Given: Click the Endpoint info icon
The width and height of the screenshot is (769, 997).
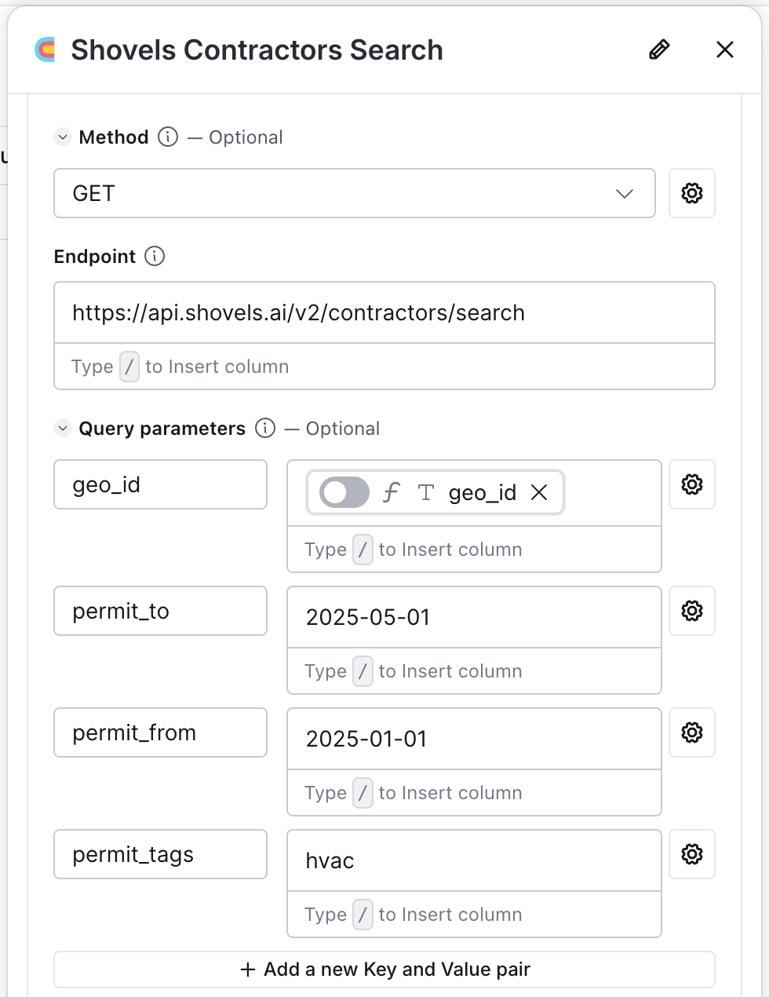Looking at the screenshot, I should 155,256.
